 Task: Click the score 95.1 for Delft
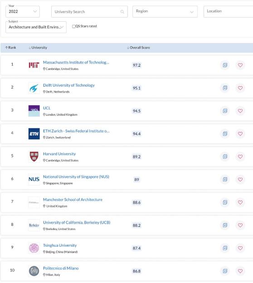coord(136,88)
